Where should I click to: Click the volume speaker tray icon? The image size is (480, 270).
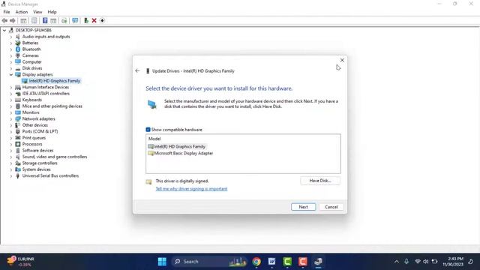[x=425, y=262]
